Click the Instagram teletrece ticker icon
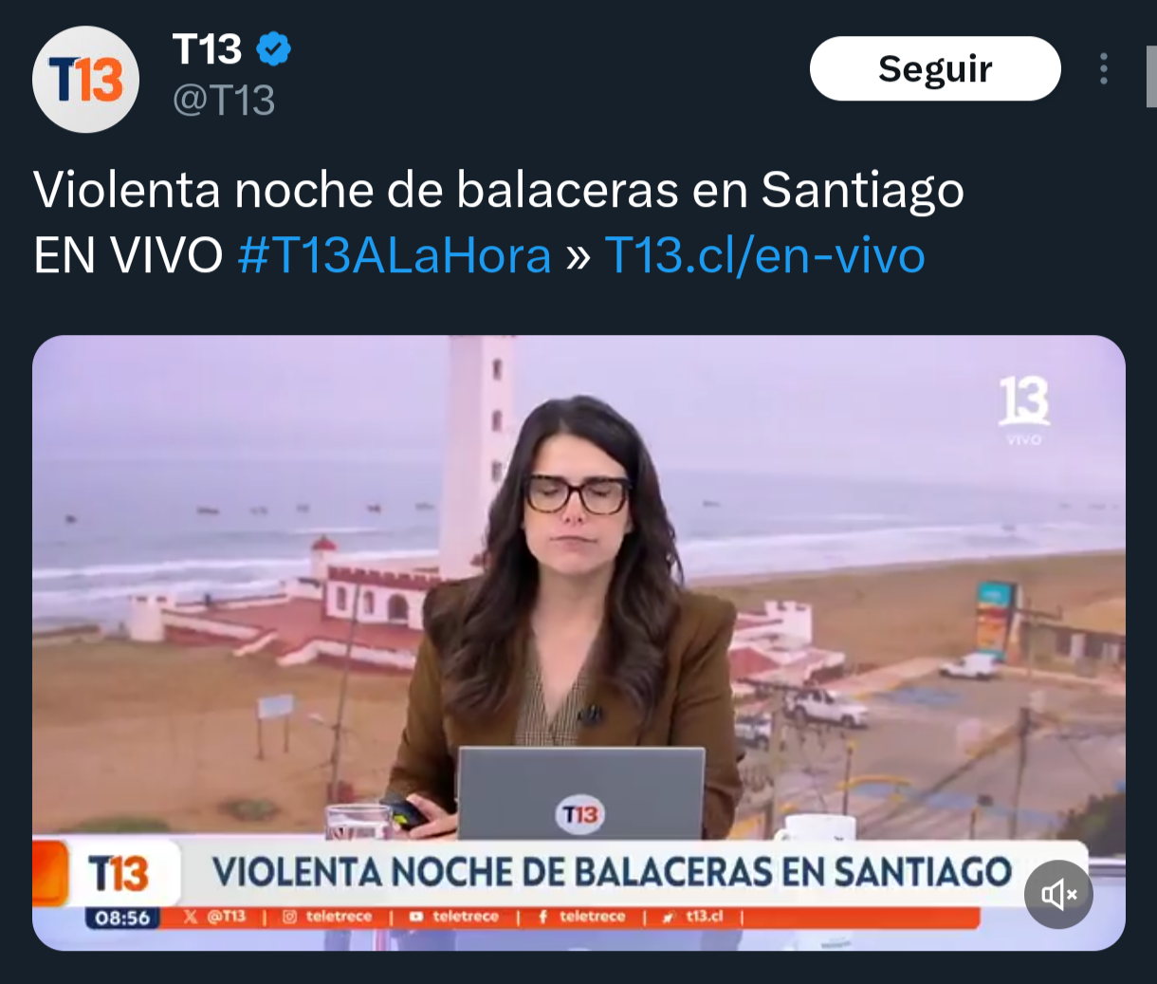The height and width of the screenshot is (984, 1157). pyautogui.click(x=290, y=917)
